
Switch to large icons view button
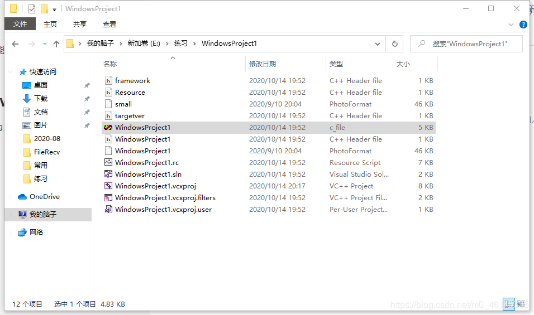point(521,304)
